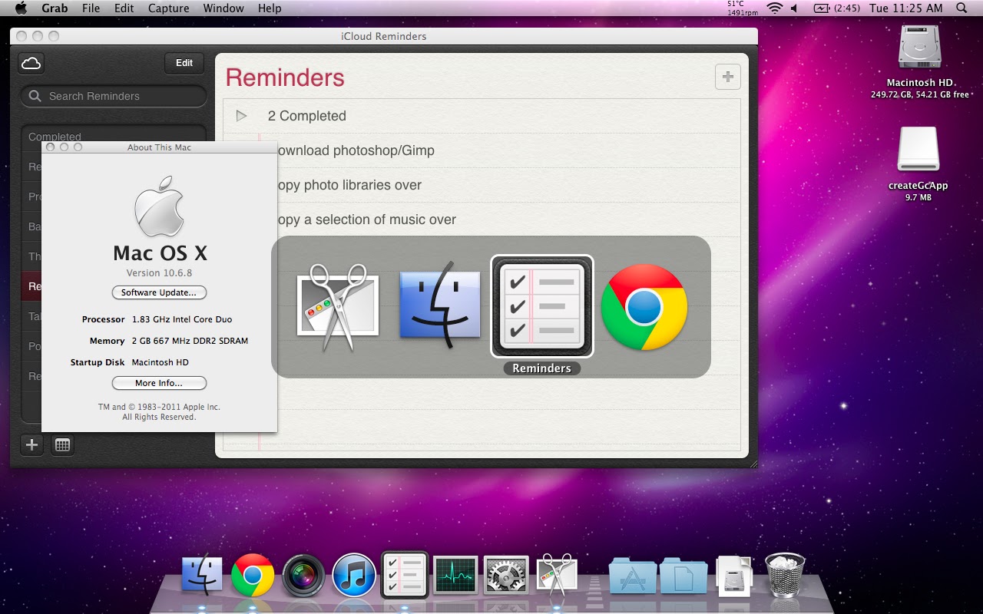Click the volume icon in the menu bar
The height and width of the screenshot is (614, 983).
click(794, 8)
